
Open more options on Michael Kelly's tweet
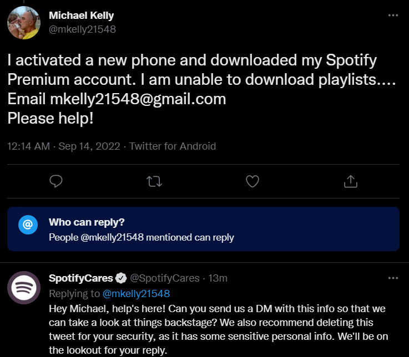click(x=393, y=16)
